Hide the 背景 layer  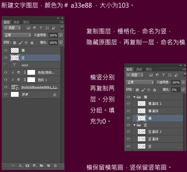point(6,94)
